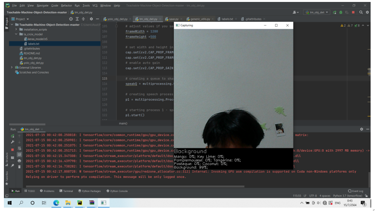Open the Terminal tool window
This screenshot has width=375, height=211.
point(66,191)
